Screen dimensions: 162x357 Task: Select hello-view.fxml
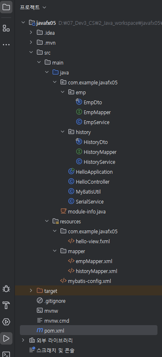[93, 241]
